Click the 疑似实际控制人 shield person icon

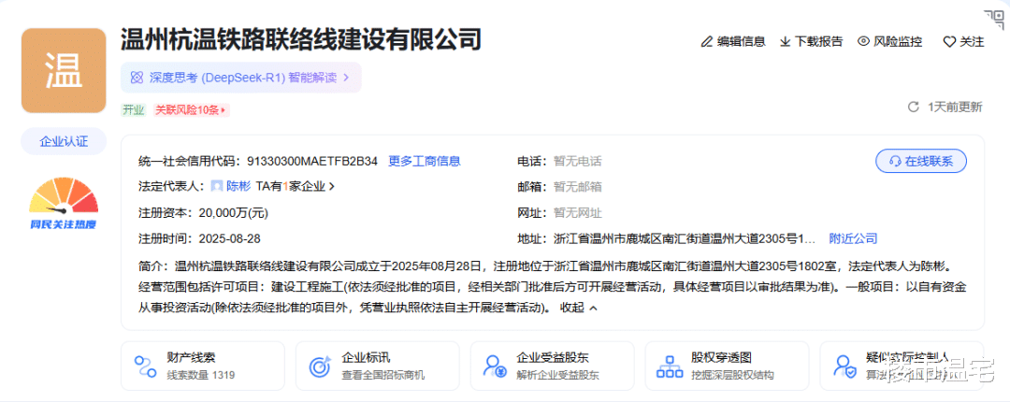844,366
